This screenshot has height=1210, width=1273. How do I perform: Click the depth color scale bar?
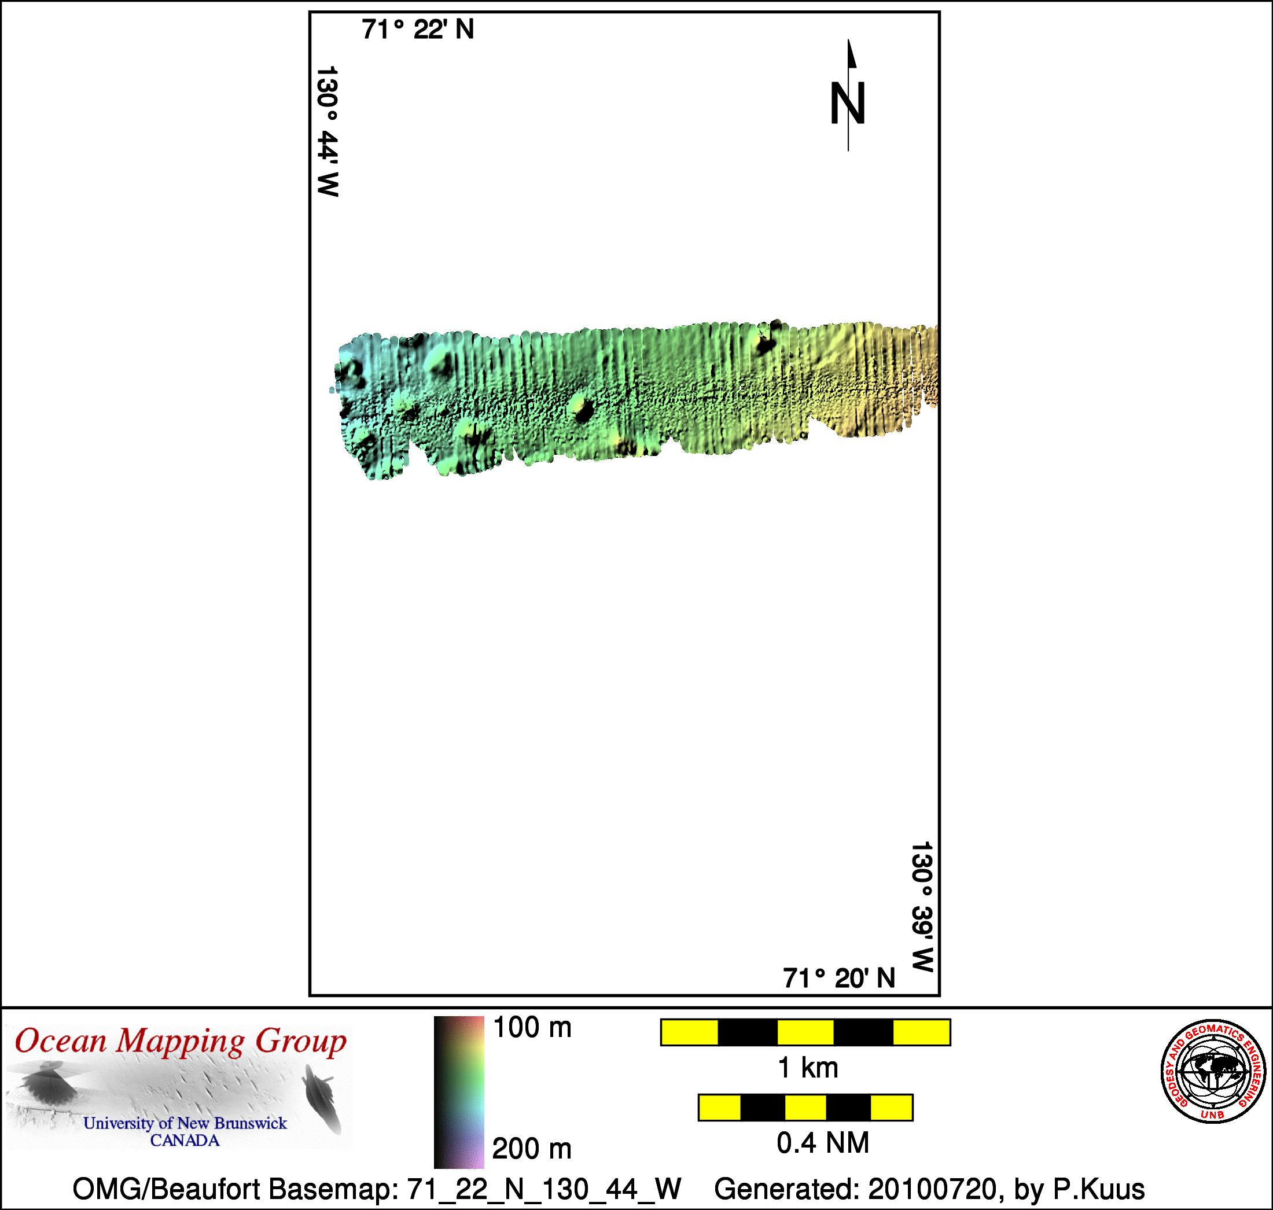pyautogui.click(x=458, y=1092)
